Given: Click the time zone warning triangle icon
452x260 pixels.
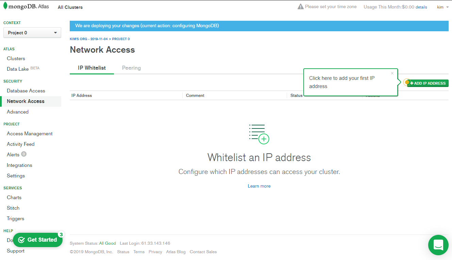Looking at the screenshot, I should 300,7.
